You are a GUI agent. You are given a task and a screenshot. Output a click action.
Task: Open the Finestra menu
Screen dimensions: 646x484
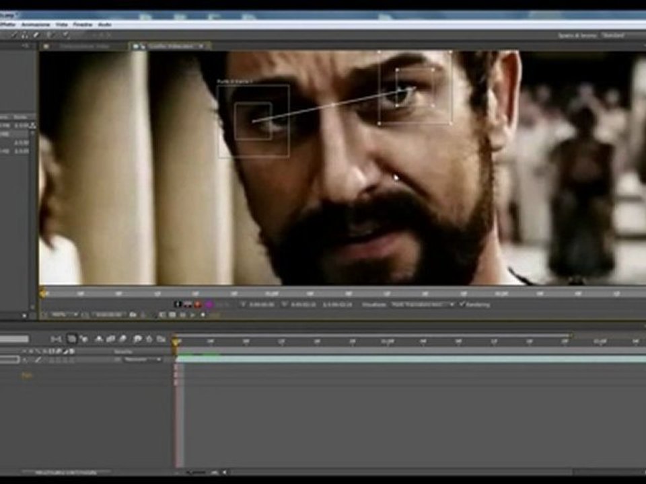(x=82, y=25)
